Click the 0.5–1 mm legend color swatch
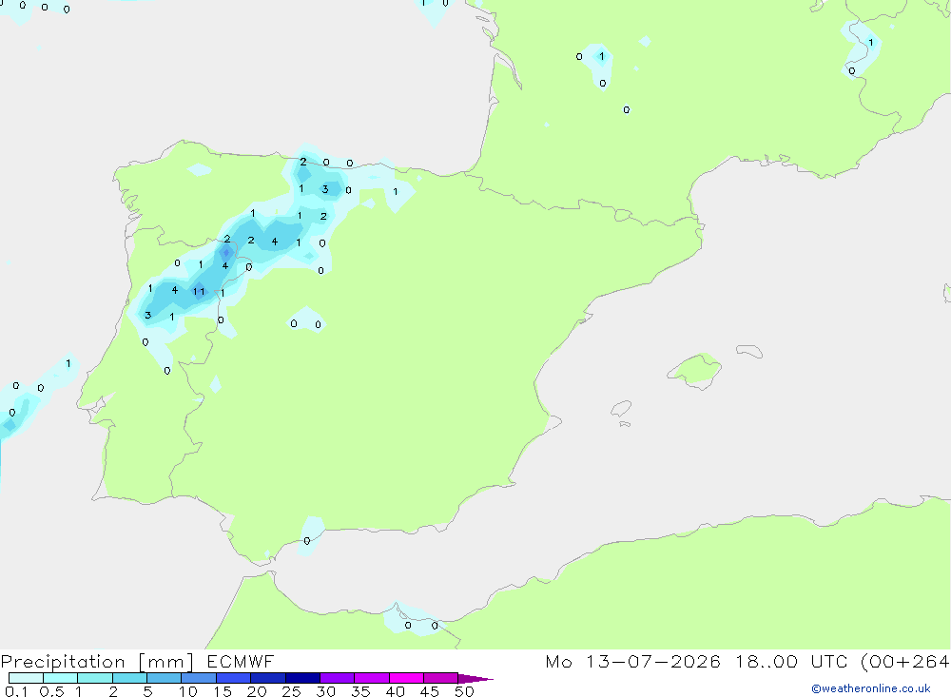The height and width of the screenshot is (697, 951). coord(60,678)
